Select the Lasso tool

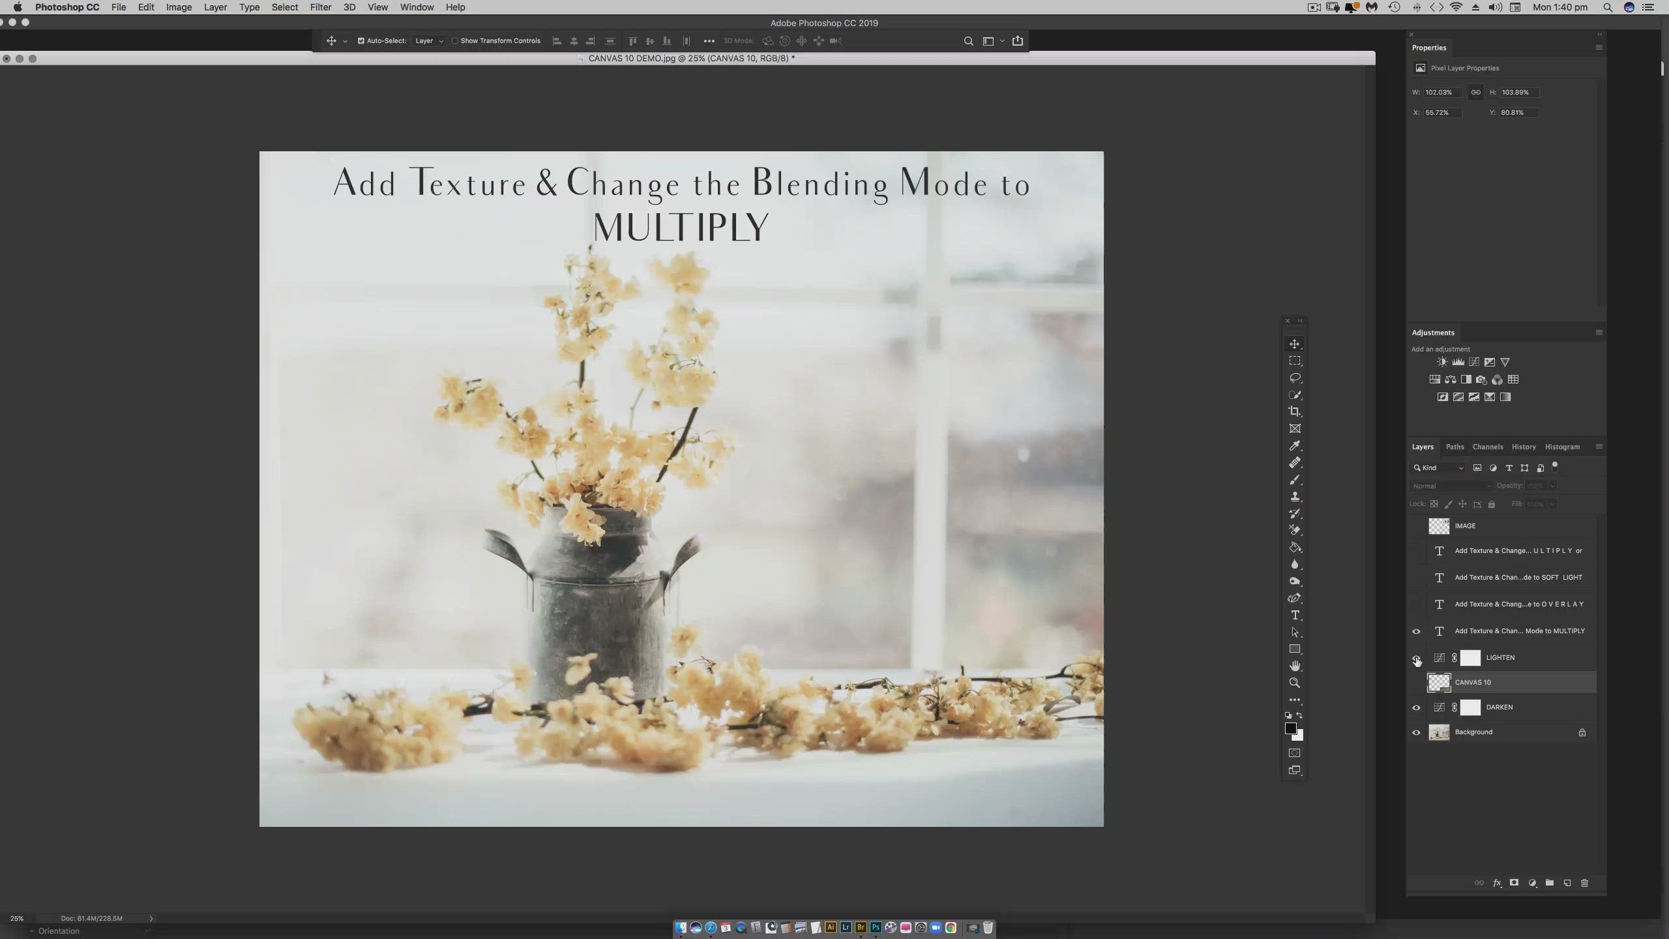pyautogui.click(x=1295, y=378)
